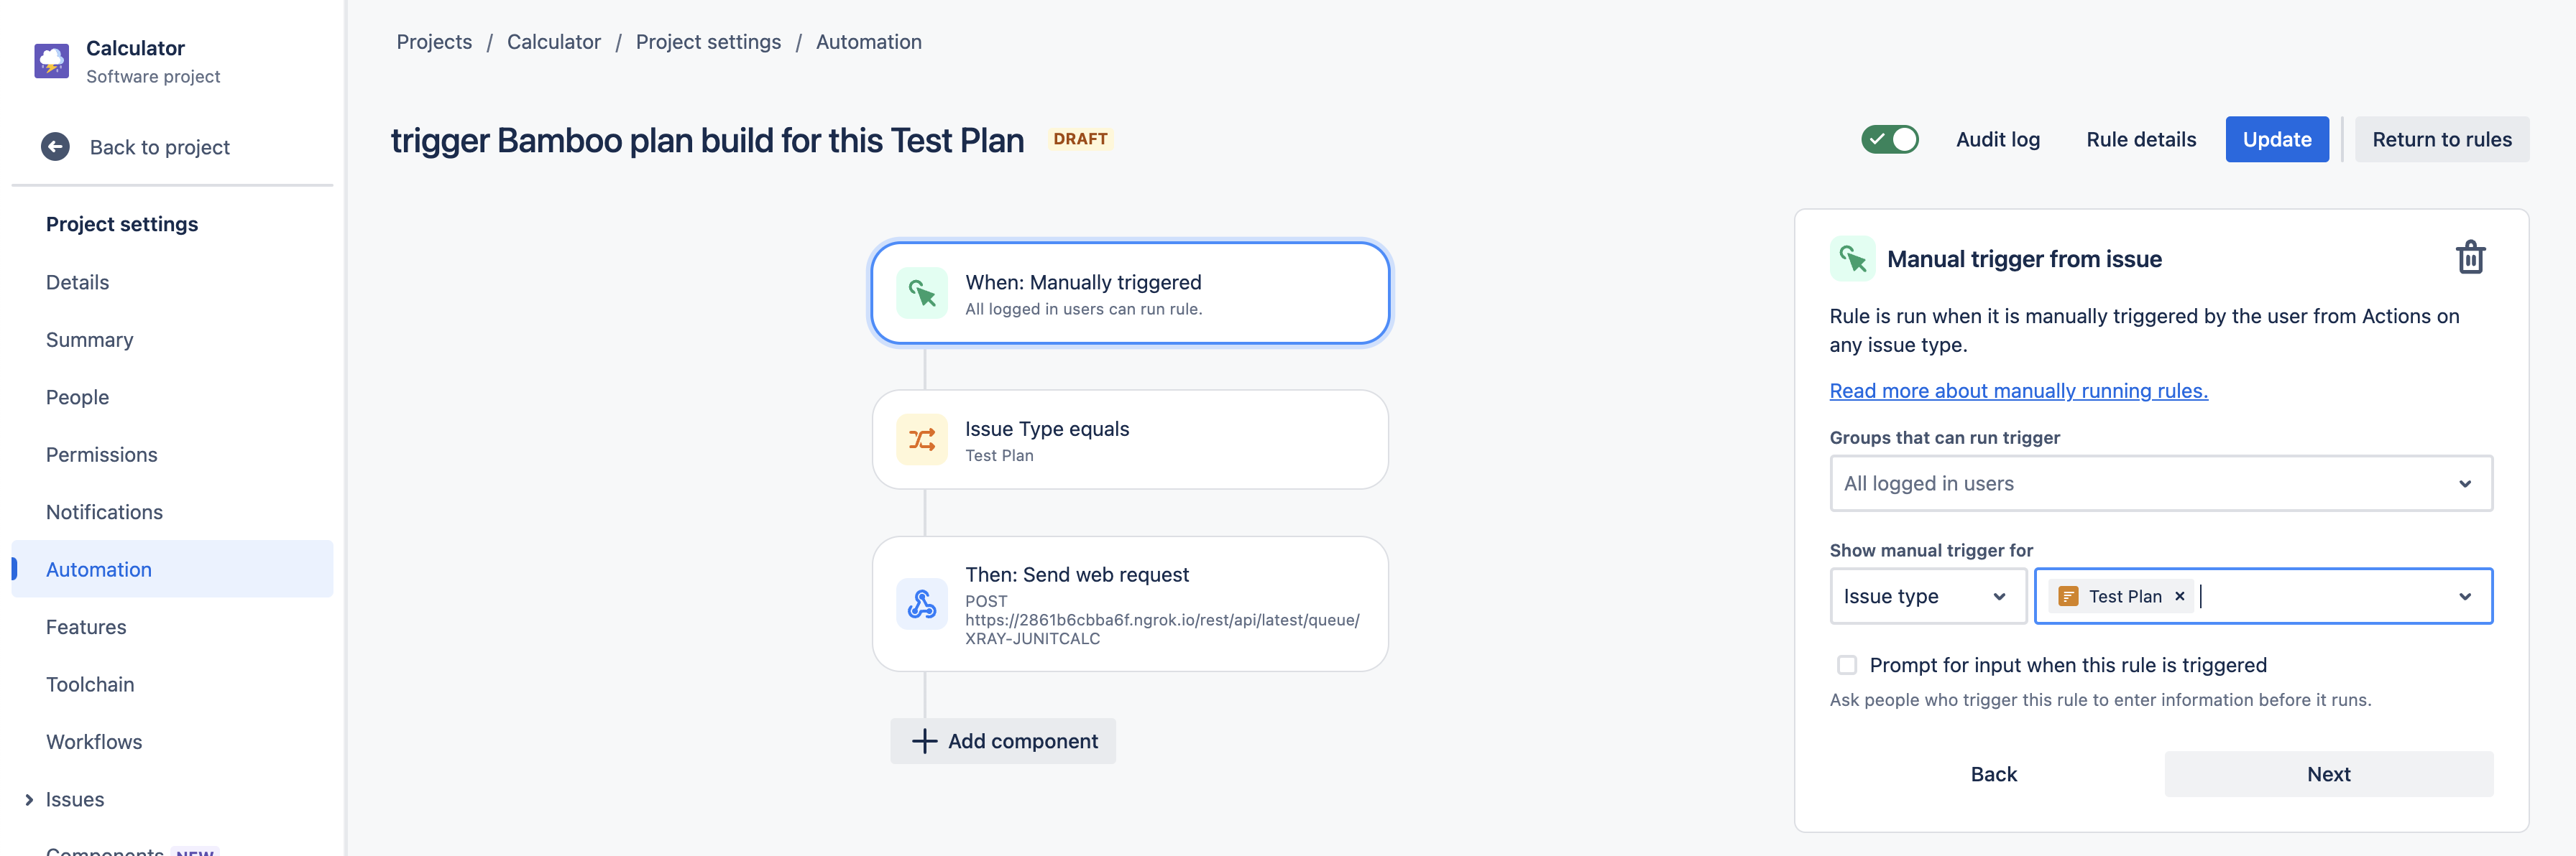Image resolution: width=2576 pixels, height=856 pixels.
Task: Select Workflows in the project settings sidebar
Action: tap(94, 742)
